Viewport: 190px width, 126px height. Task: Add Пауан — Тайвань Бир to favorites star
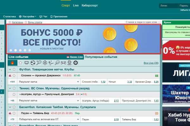pyautogui.click(x=14, y=113)
